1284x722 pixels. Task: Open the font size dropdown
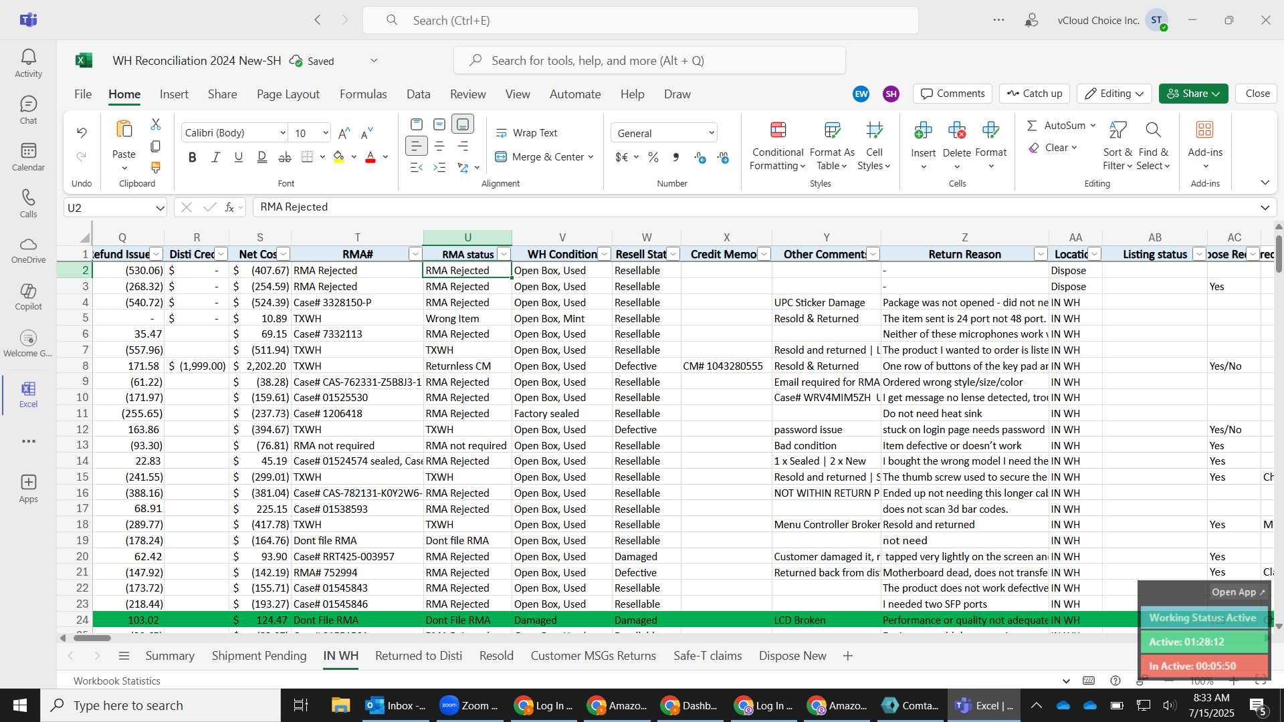click(x=325, y=133)
